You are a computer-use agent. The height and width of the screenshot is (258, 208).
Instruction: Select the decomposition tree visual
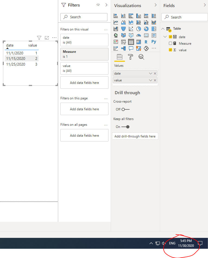point(123,48)
